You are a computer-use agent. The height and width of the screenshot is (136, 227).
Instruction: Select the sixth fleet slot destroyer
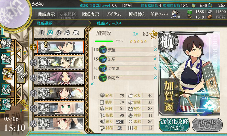pyautogui.click(x=61, y=124)
